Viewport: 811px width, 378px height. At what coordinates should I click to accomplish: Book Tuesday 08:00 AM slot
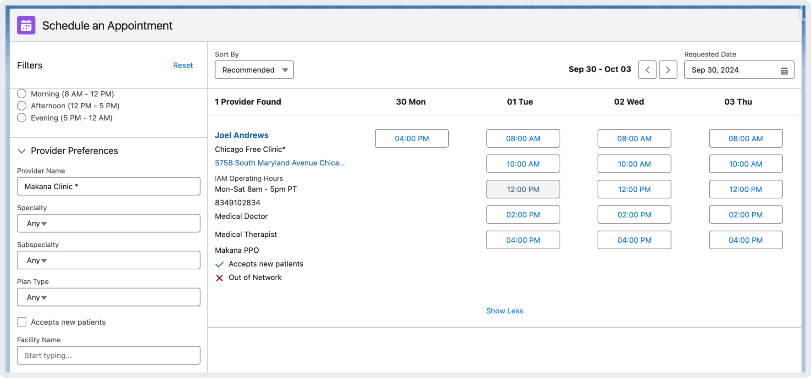click(523, 139)
